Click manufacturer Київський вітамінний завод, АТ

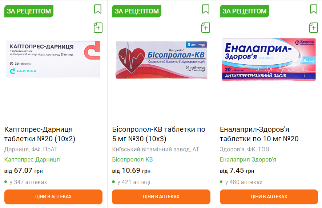click(x=156, y=149)
